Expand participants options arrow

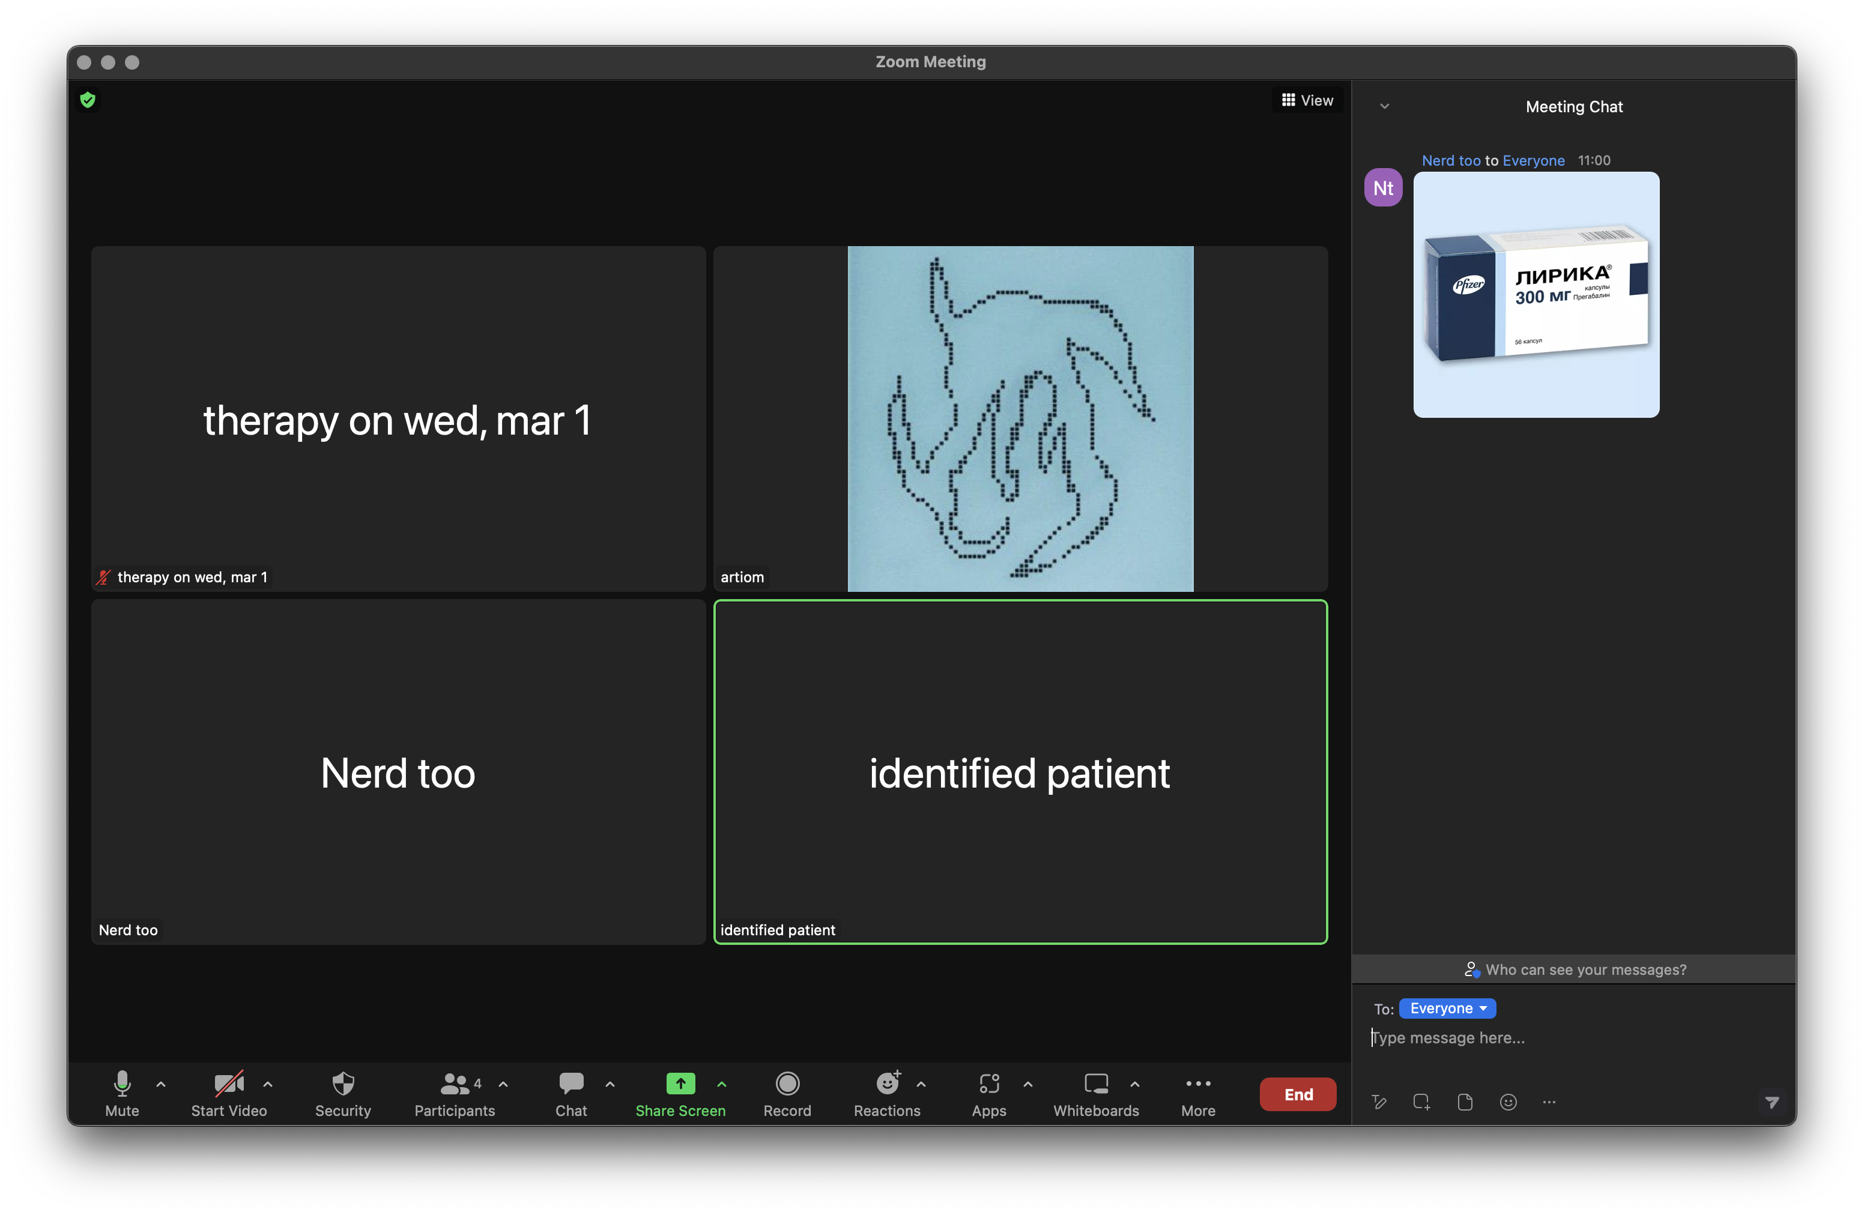point(504,1084)
